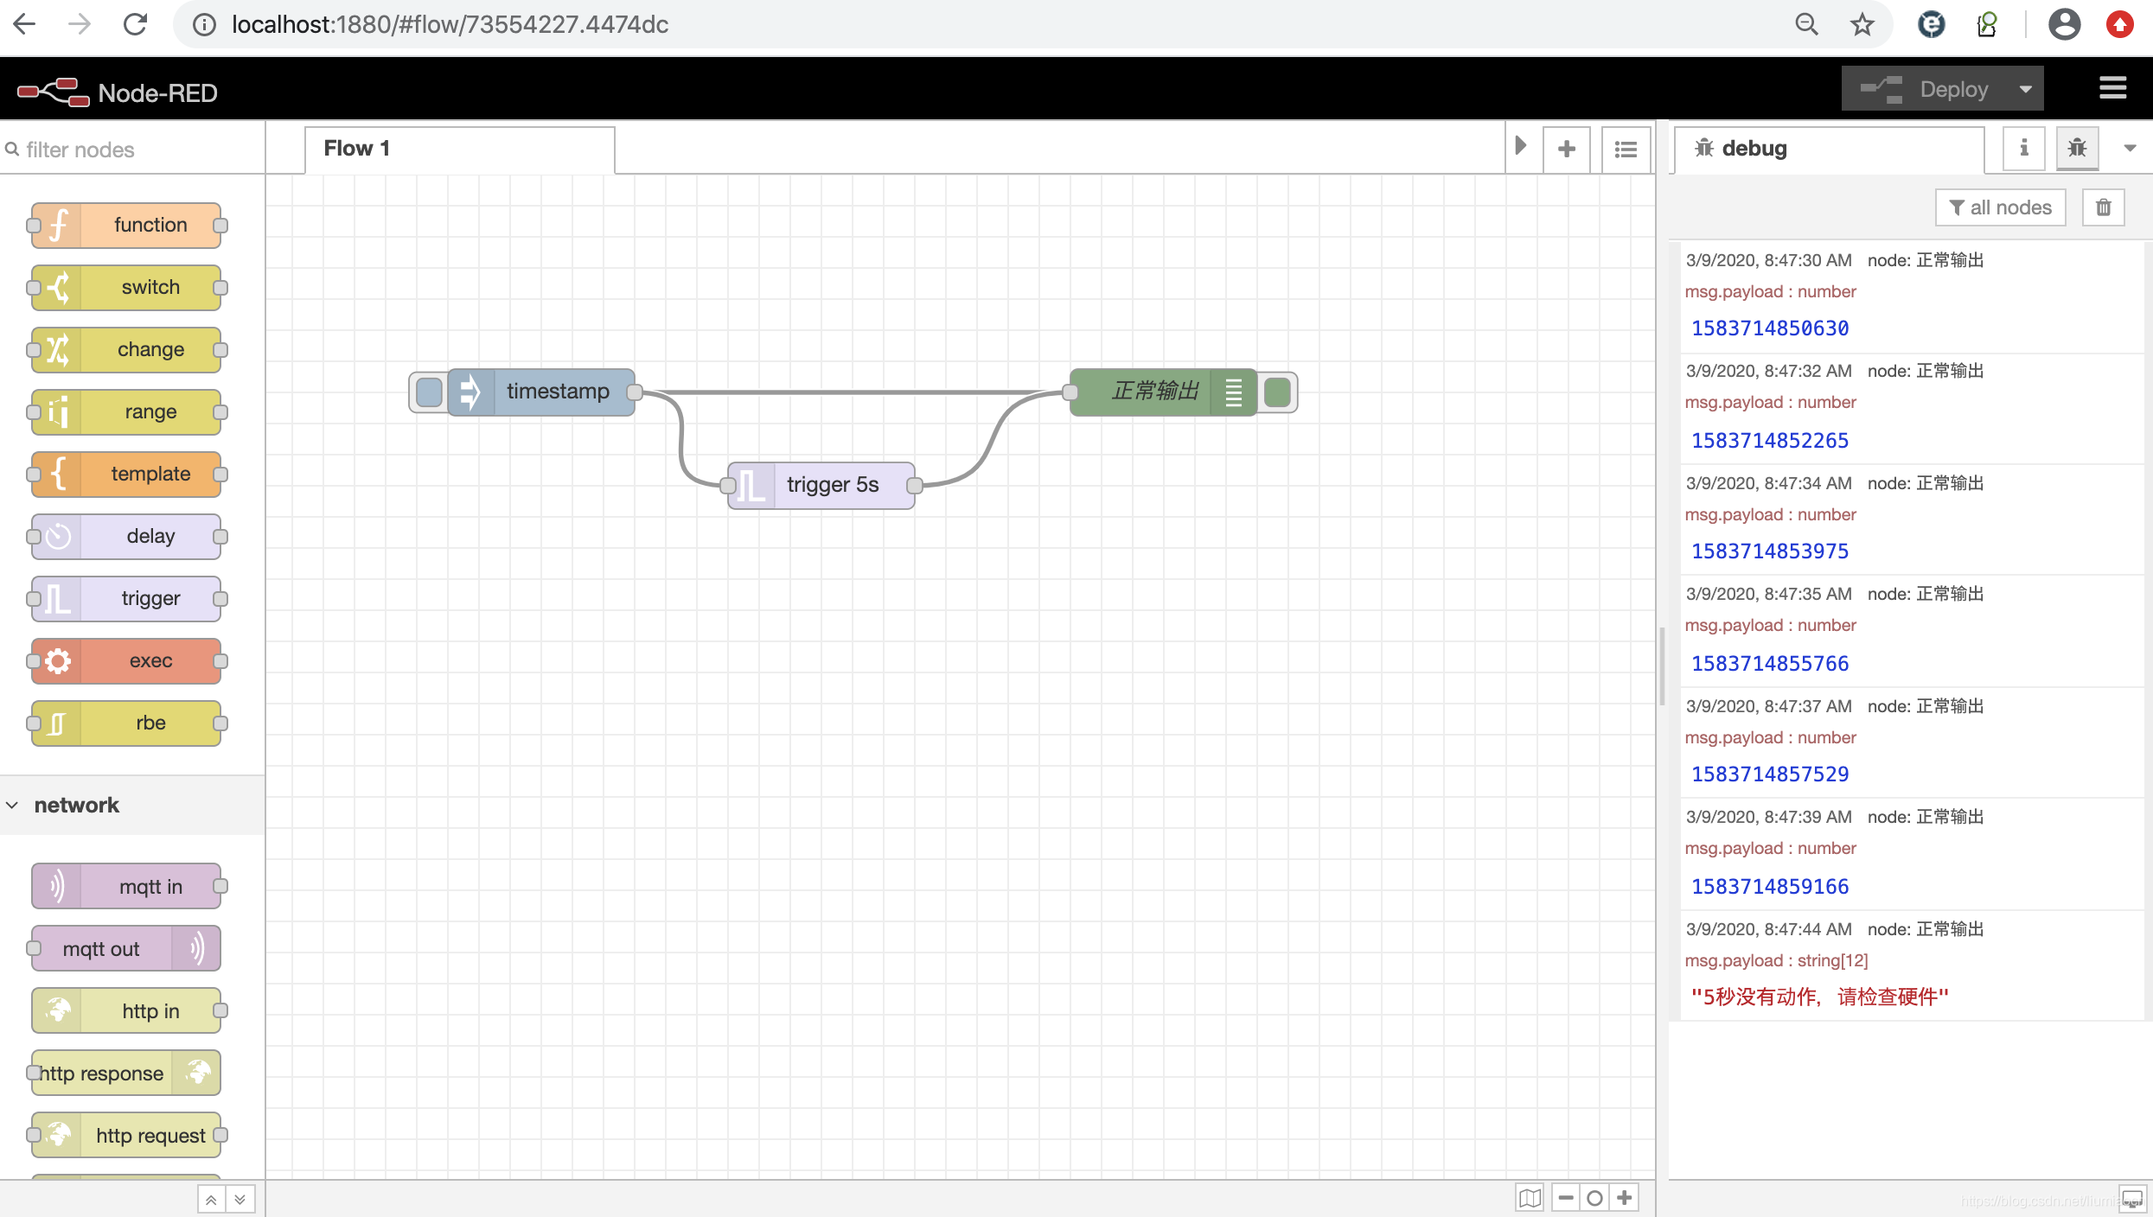This screenshot has height=1217, width=2153.
Task: Click the trigger 5s node on canvas
Action: (x=822, y=485)
